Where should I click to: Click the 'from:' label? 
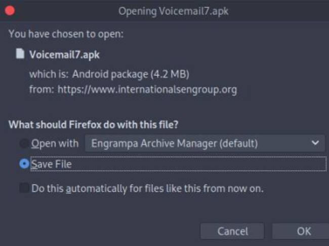point(42,91)
